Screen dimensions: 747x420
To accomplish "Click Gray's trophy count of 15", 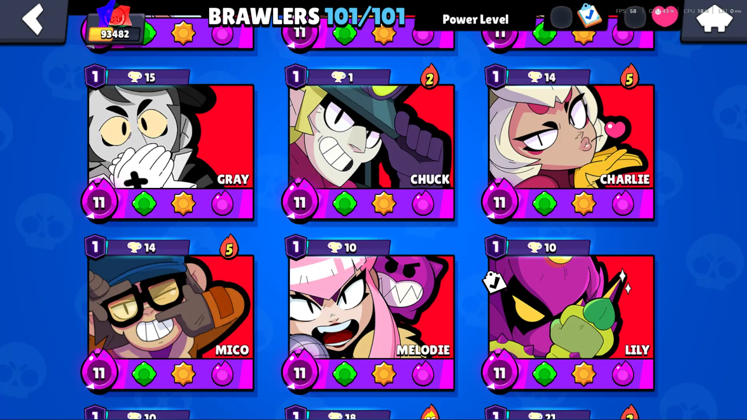I will pos(142,77).
